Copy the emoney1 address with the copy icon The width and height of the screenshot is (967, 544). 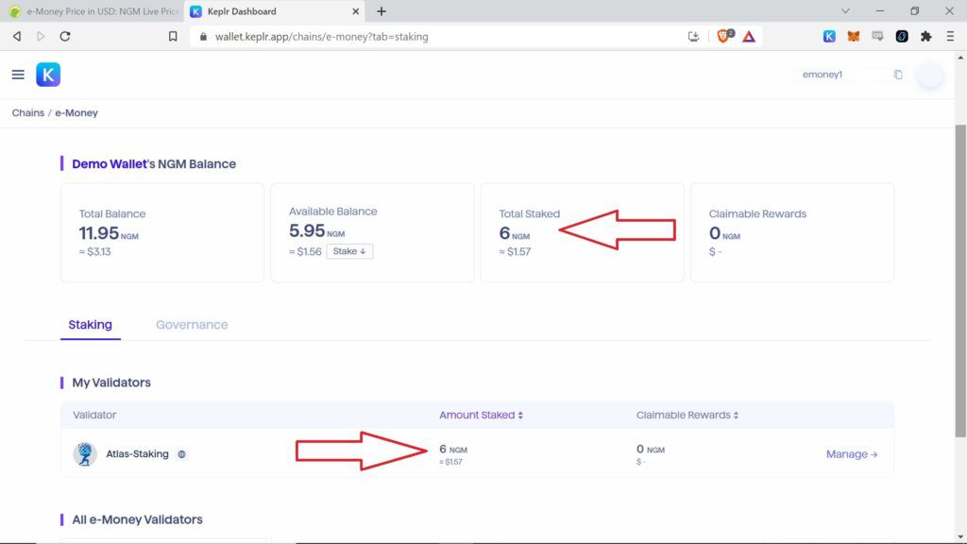898,75
